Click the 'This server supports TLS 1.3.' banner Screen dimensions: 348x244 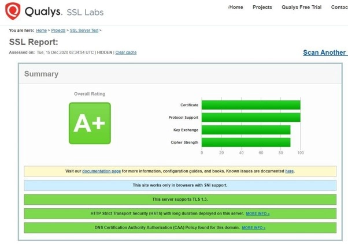pos(180,200)
